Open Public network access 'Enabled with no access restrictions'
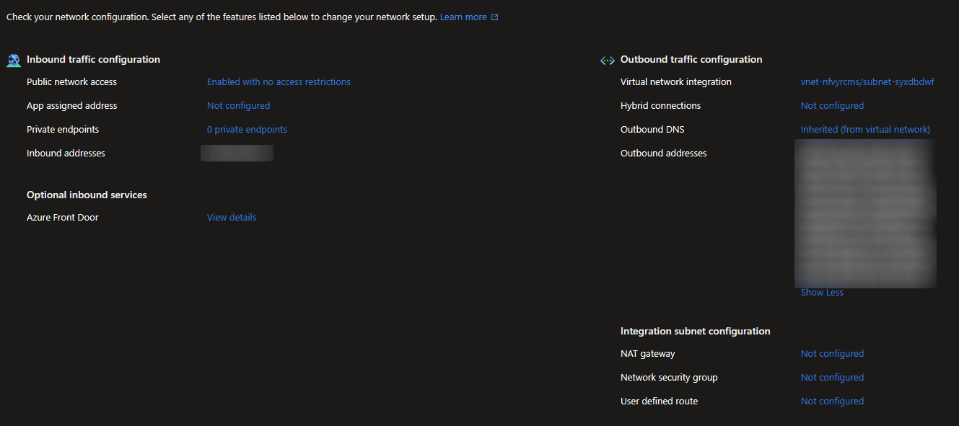This screenshot has width=959, height=426. point(279,82)
